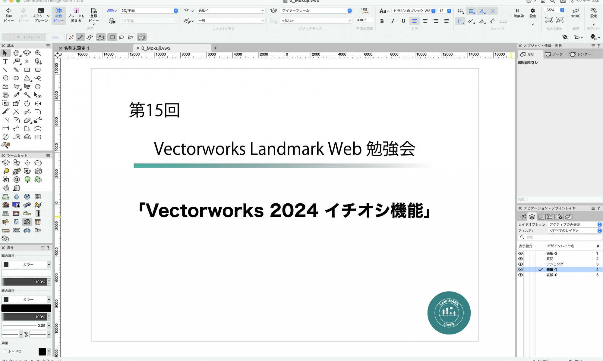Select the Regular Polygon hexagon tool

38,87
